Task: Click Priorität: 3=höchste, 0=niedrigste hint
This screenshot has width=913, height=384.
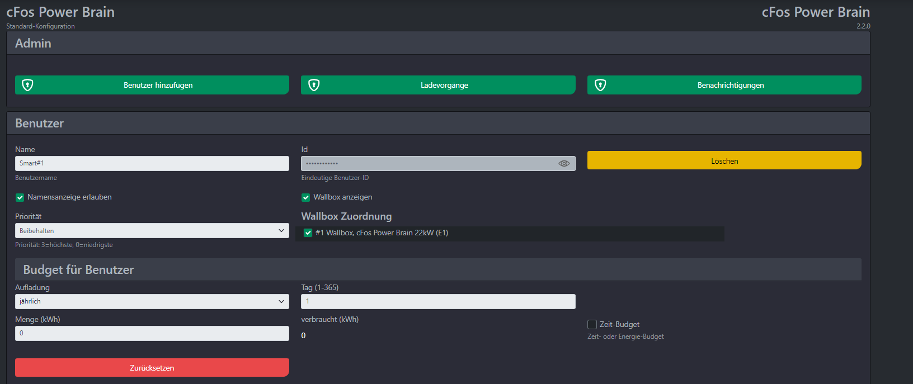Action: click(64, 245)
